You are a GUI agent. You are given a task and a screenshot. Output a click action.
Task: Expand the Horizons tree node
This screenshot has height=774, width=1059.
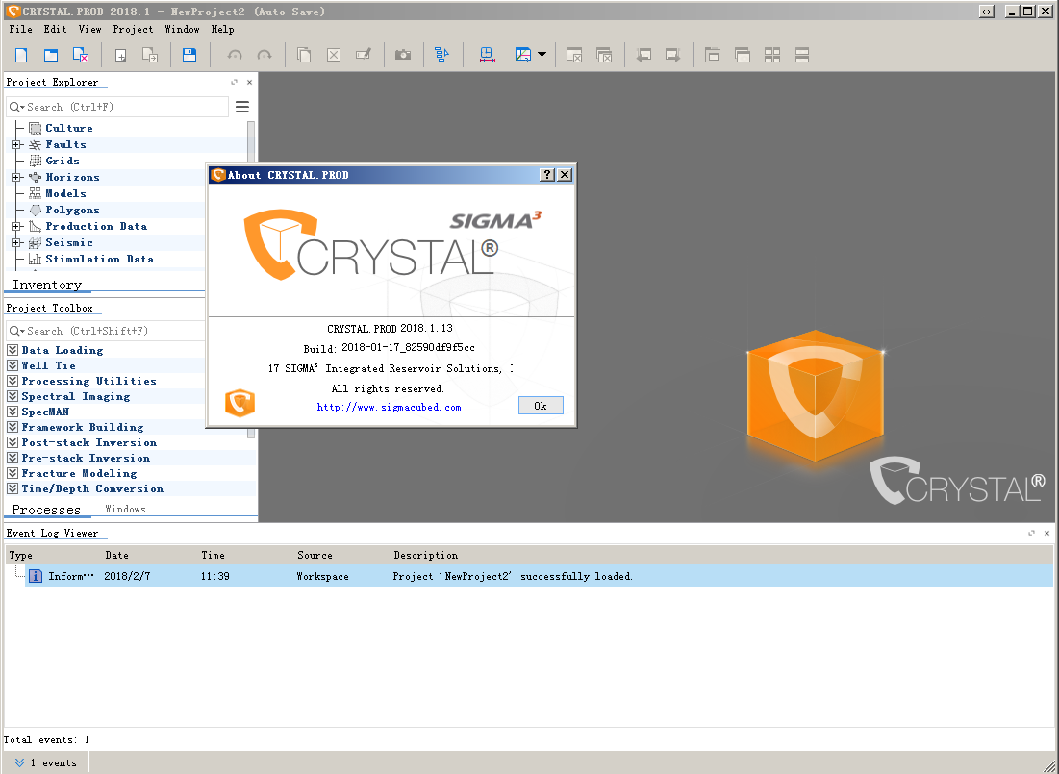pos(17,177)
